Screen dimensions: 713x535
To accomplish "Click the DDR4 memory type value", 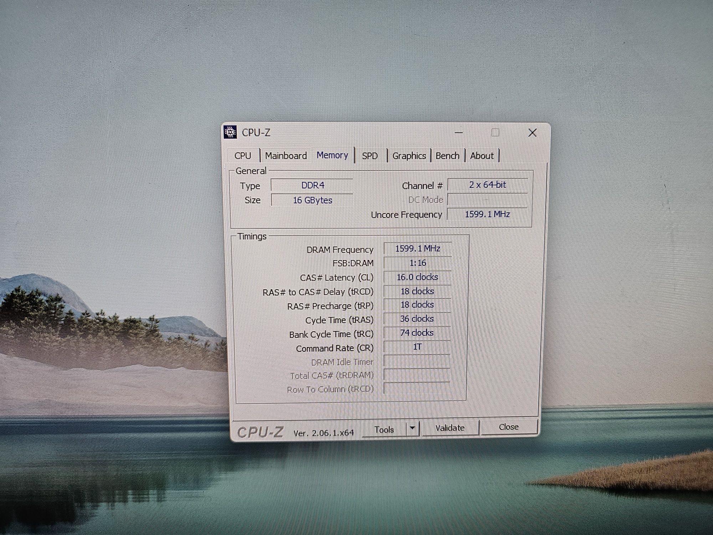I will click(312, 185).
